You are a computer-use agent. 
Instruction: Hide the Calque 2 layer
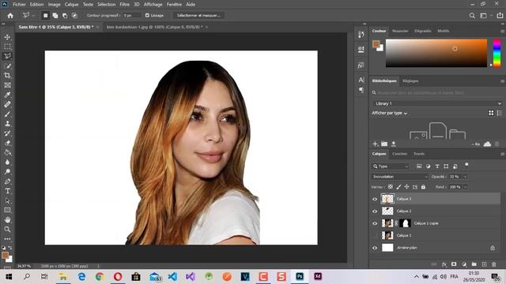pos(375,211)
